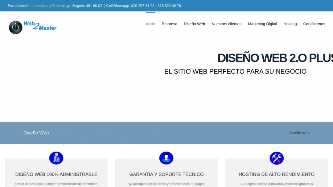Click the DISEÑO WEB 100% ADMINISTRABLE card
333x187 pixels.
[56, 174]
